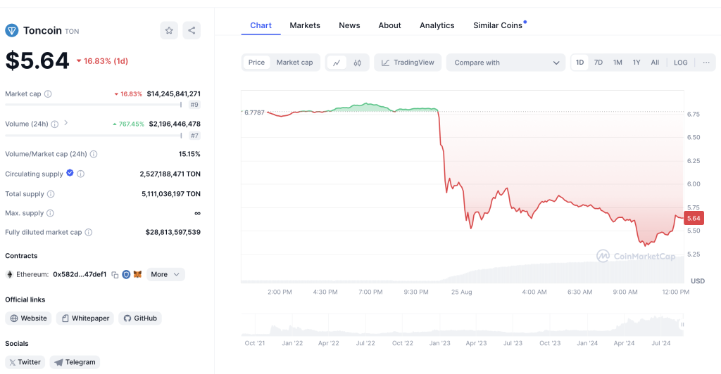Toggle LOG scale on chart

681,63
